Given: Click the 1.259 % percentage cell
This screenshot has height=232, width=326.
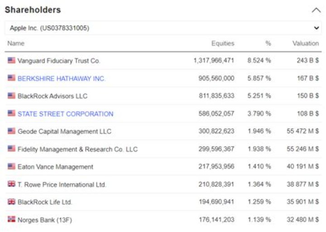Looking at the screenshot, I should coord(259,202).
